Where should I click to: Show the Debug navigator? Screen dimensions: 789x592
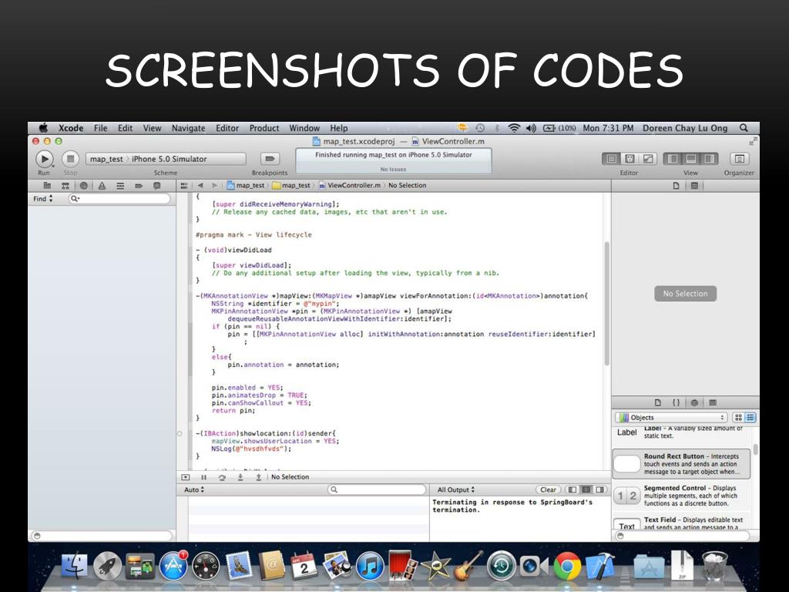120,186
